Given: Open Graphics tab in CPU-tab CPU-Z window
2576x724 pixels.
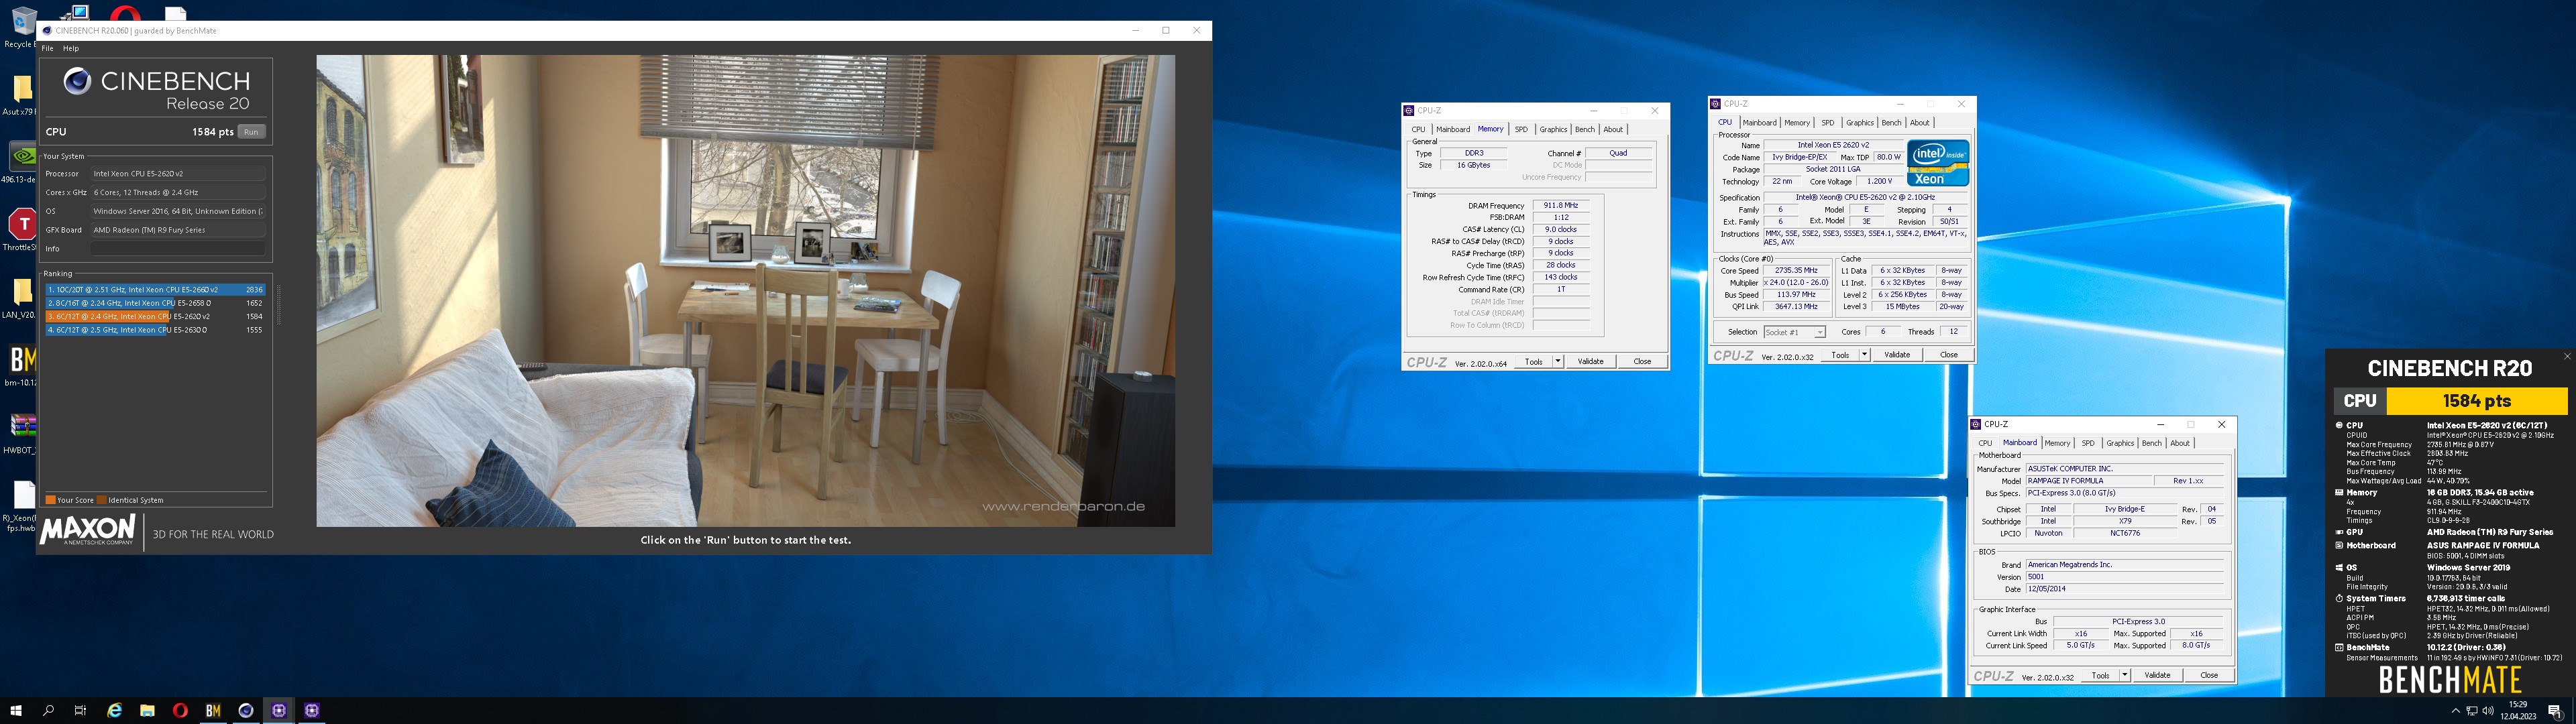Looking at the screenshot, I should tap(1860, 123).
